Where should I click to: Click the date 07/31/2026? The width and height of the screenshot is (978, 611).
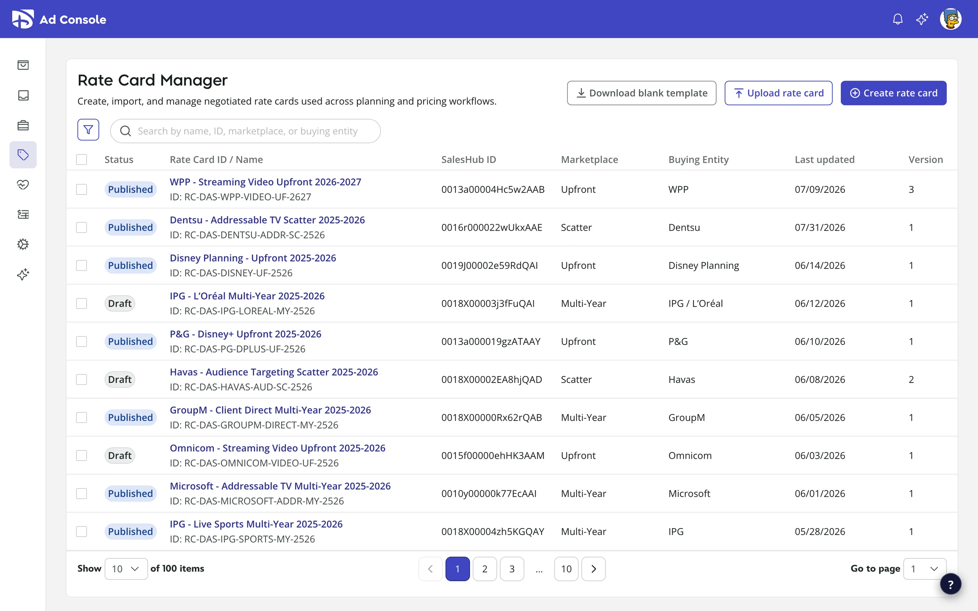[819, 228]
